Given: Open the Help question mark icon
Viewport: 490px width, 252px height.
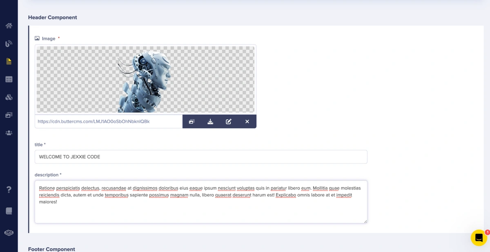Looking at the screenshot, I should (9, 190).
